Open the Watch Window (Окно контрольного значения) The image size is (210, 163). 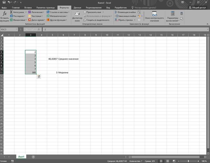click(154, 17)
